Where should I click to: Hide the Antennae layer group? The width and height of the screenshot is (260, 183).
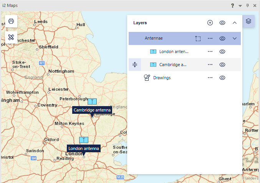coord(222,38)
